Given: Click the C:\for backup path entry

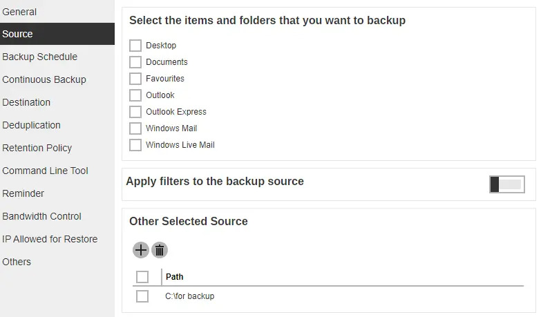Looking at the screenshot, I should tap(190, 296).
